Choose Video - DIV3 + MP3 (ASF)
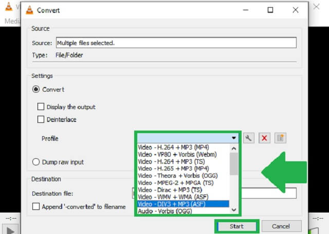Viewport: 329px width, 234px height. (183, 204)
